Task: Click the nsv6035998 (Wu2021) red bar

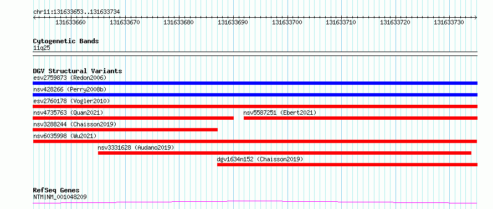Action: (255, 141)
